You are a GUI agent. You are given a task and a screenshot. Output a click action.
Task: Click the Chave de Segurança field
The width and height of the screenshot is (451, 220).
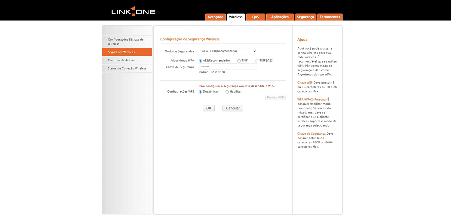228,67
